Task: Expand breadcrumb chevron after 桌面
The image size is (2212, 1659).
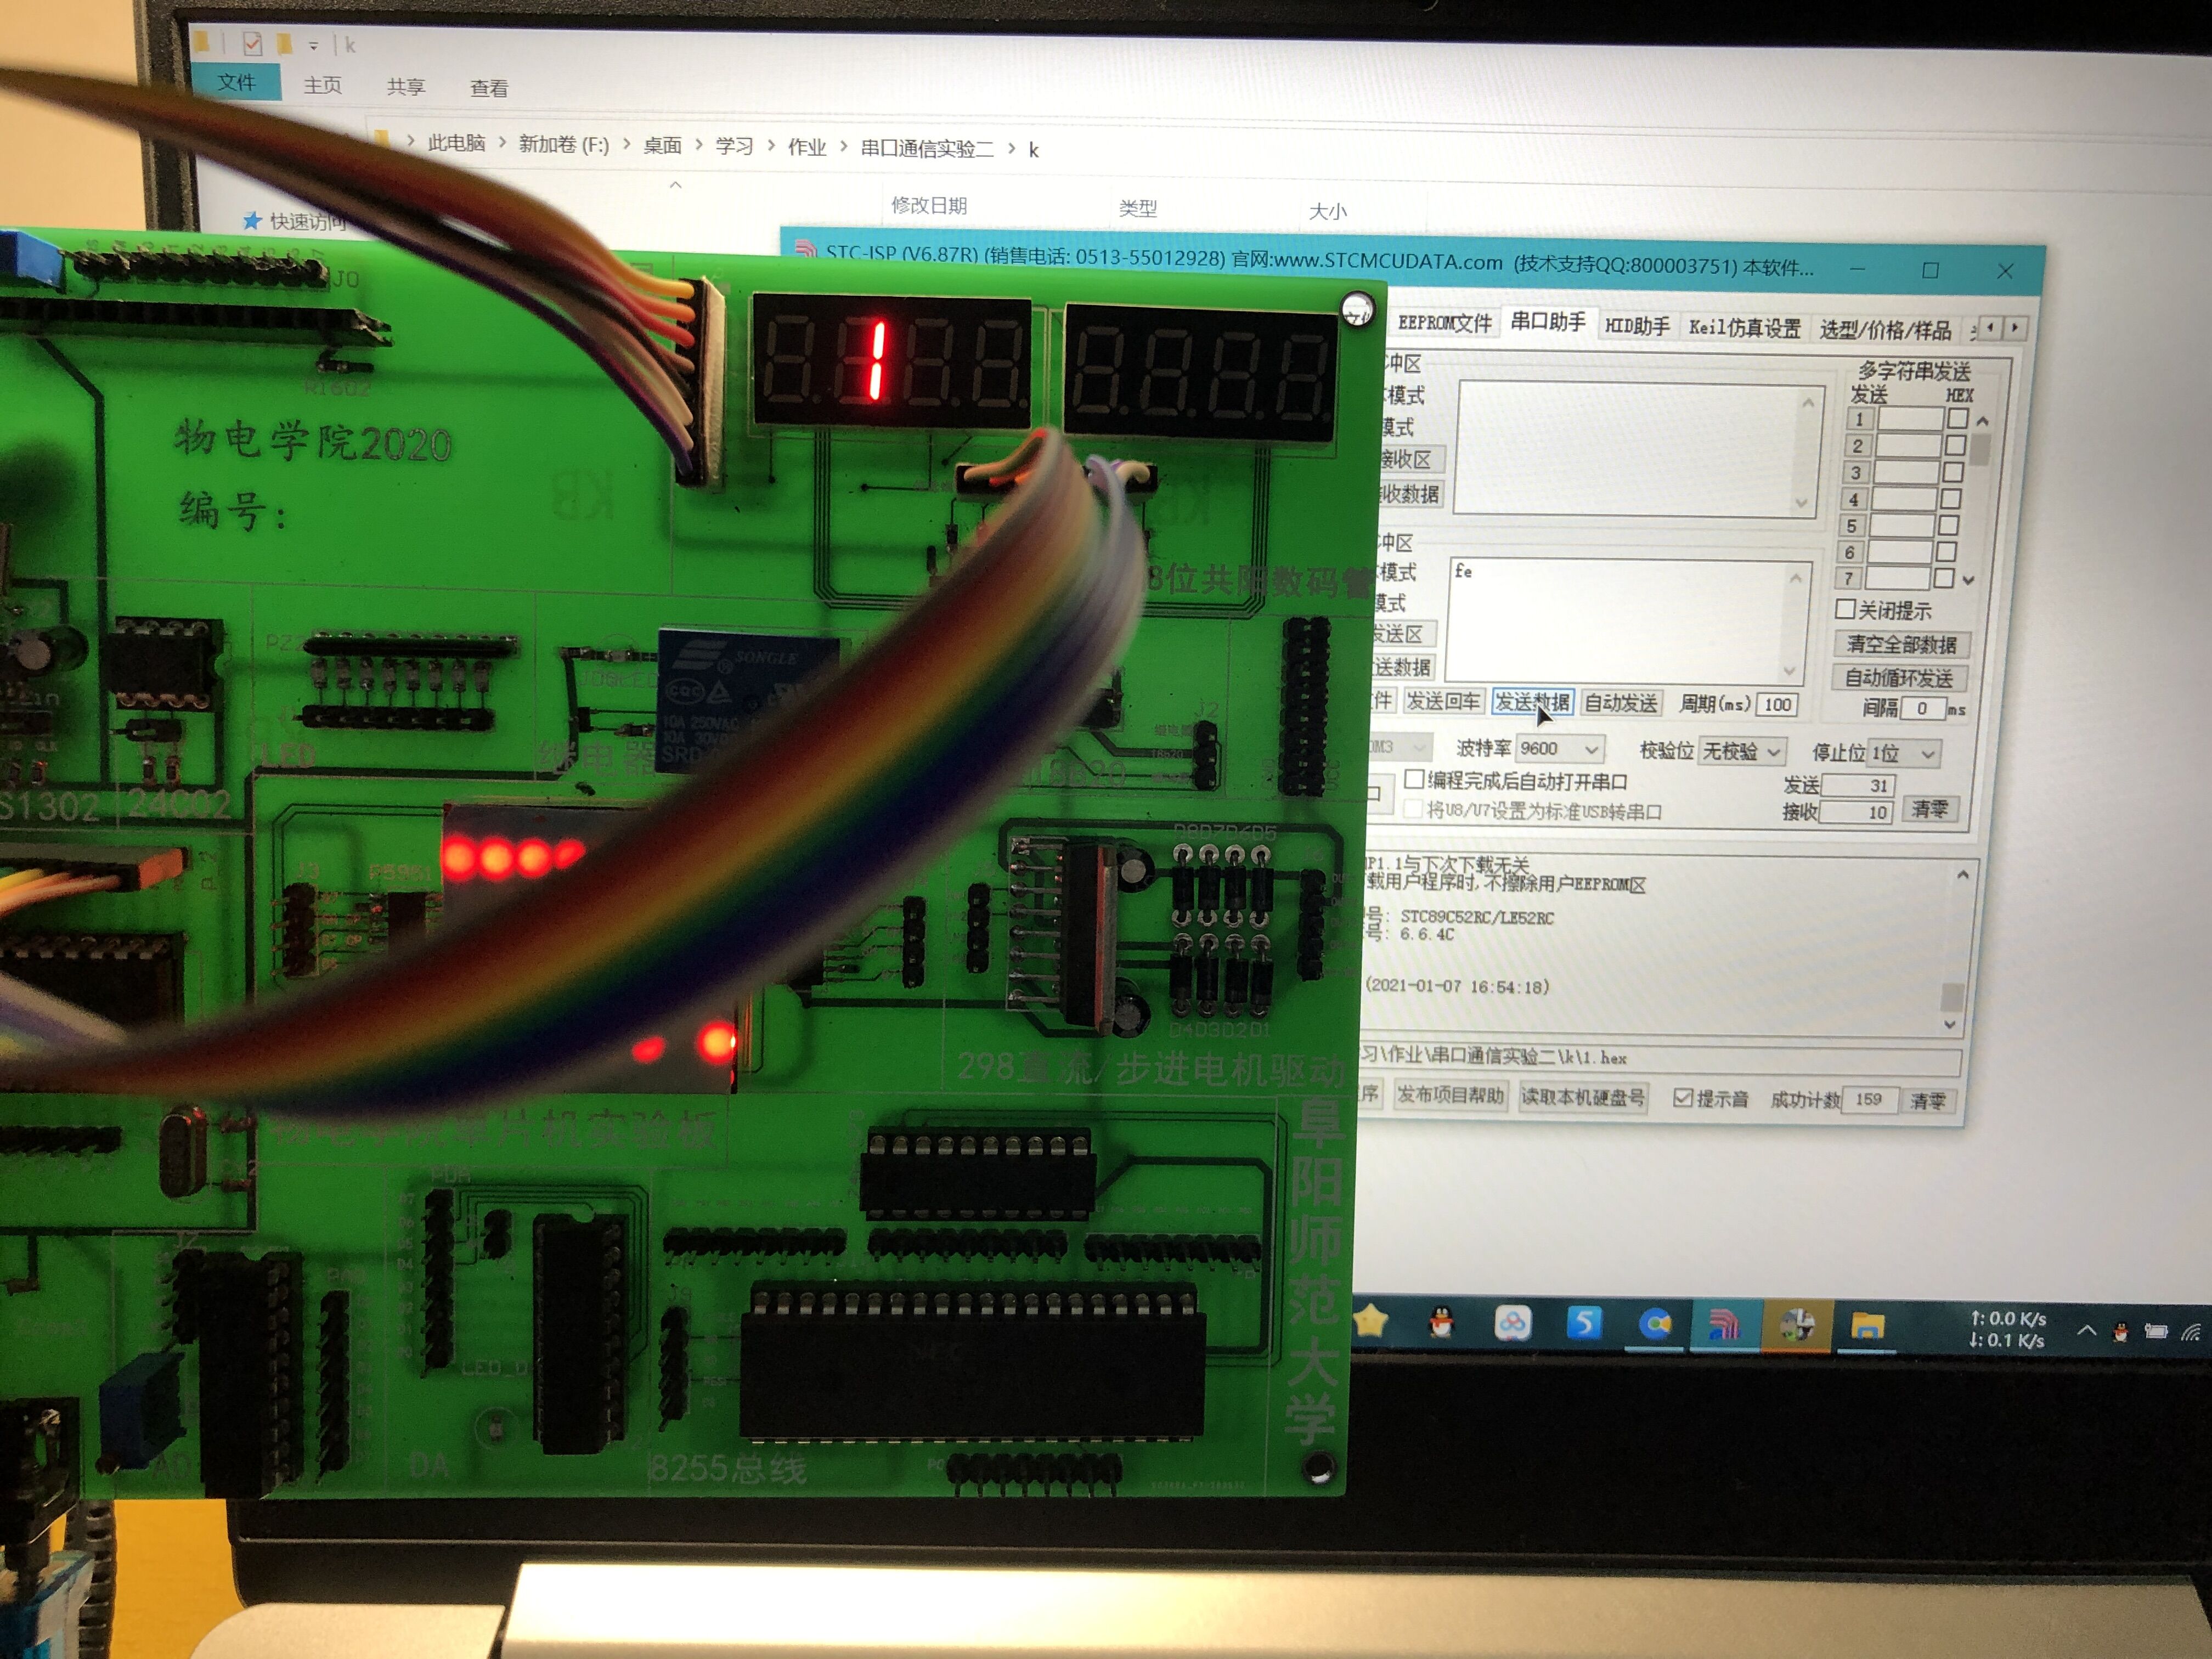Action: click(x=699, y=145)
